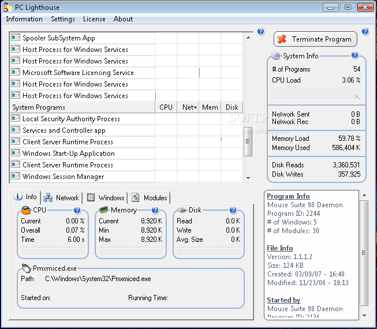Switch to the Windows tab
The width and height of the screenshot is (377, 329).
coord(105,198)
